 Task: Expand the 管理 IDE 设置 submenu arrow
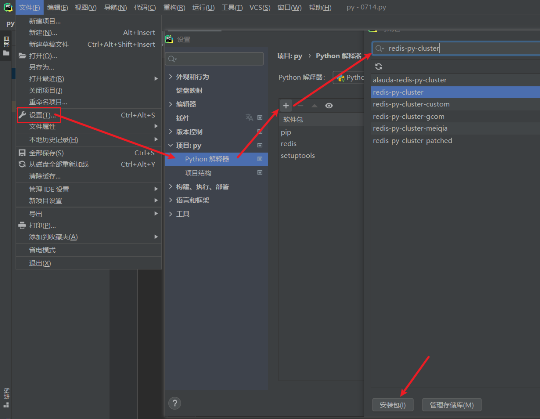click(156, 189)
